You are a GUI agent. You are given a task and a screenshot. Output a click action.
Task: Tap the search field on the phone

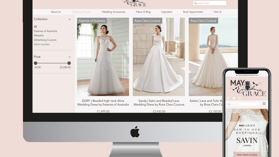(243, 104)
